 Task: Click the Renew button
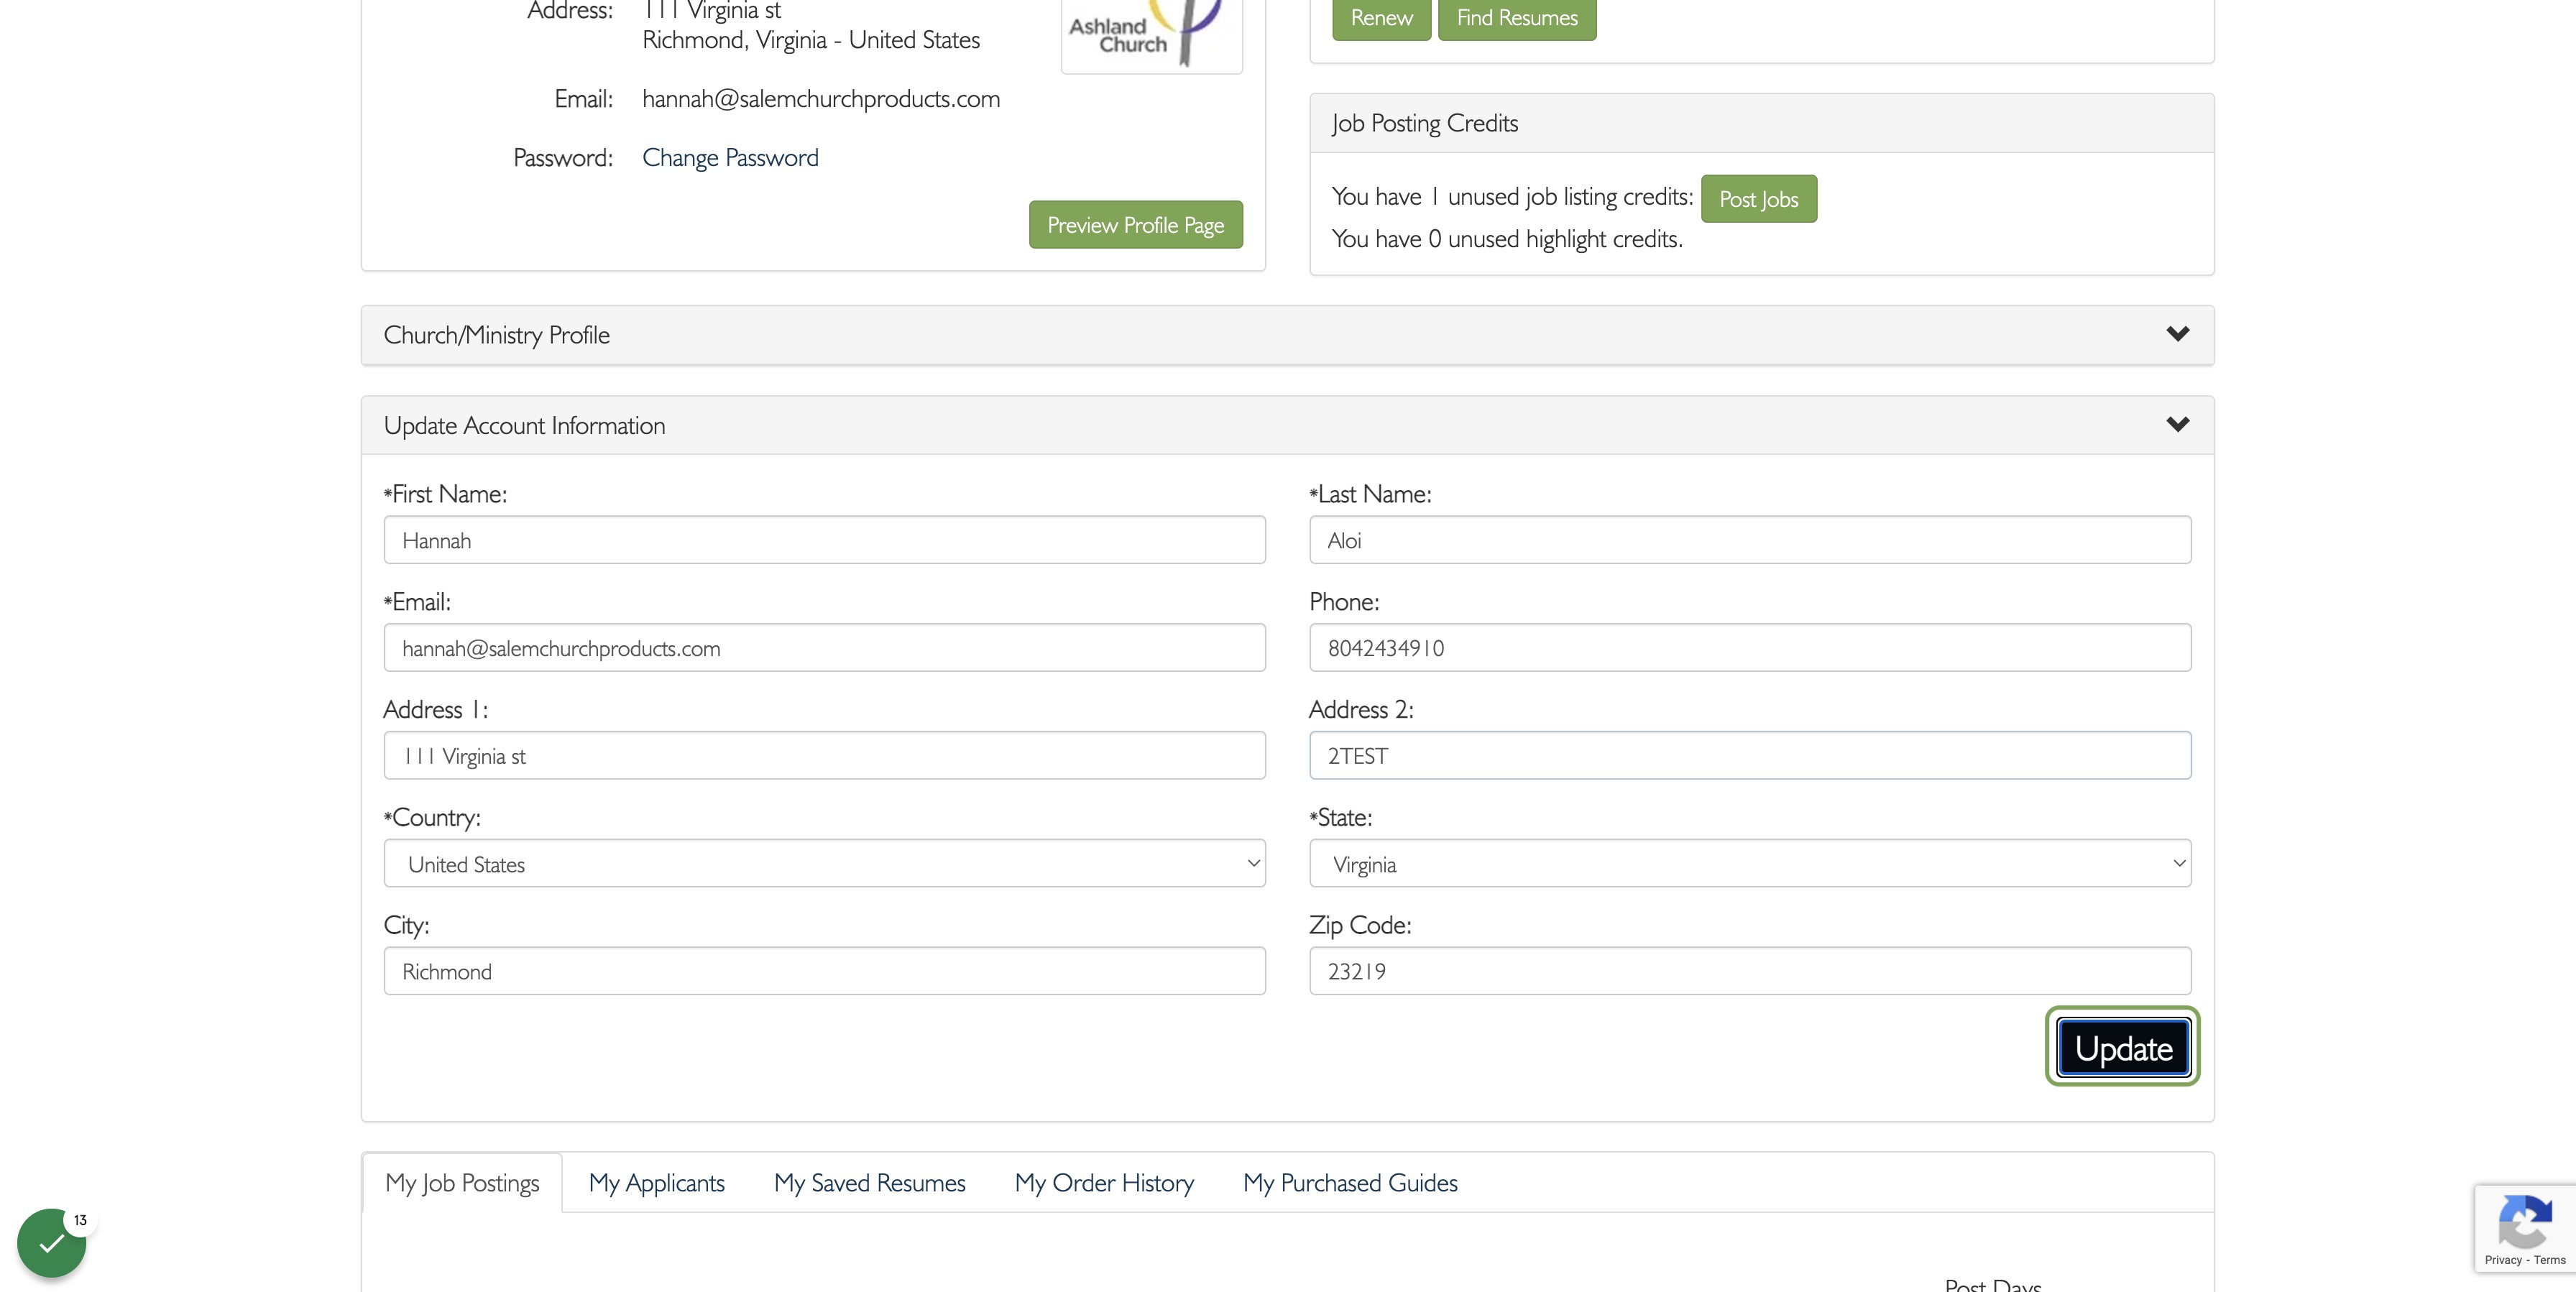(1381, 18)
